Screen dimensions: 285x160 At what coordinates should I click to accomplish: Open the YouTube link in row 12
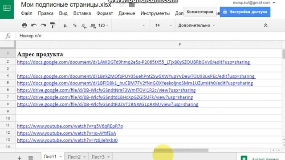click(x=66, y=133)
